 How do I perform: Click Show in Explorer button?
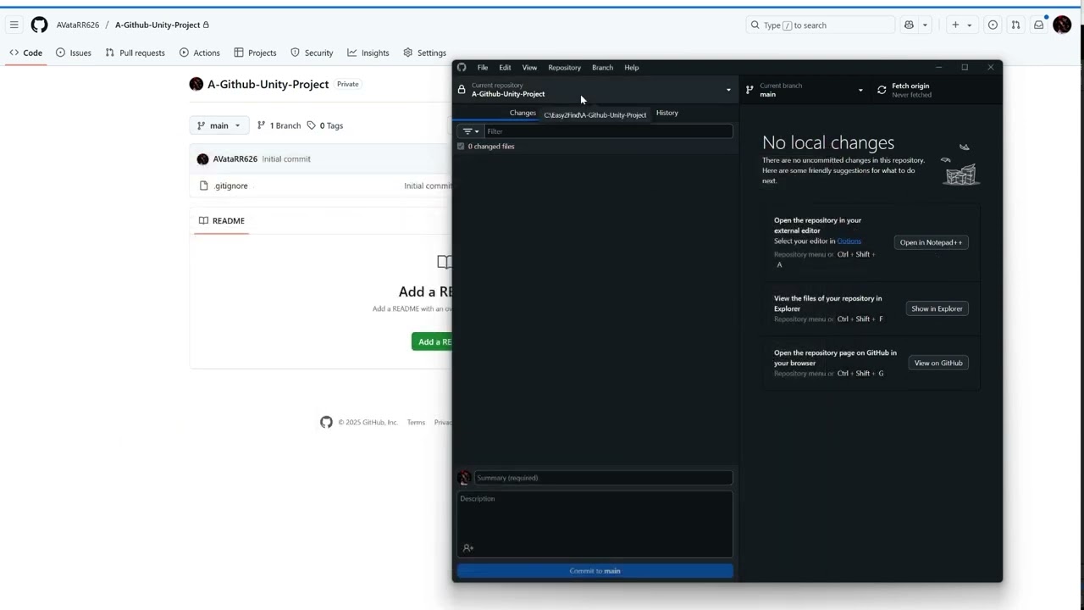(937, 308)
